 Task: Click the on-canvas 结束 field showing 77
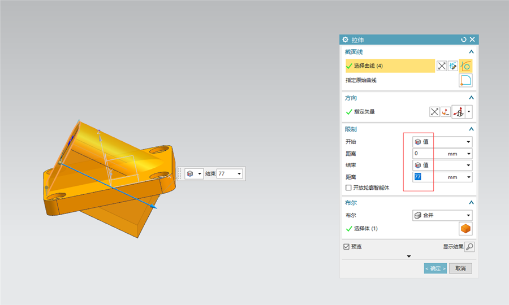226,174
